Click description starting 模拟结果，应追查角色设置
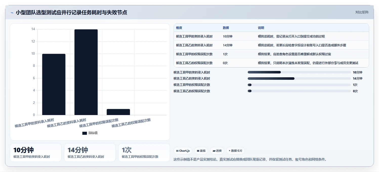This screenshot has height=172, width=379. point(295,54)
